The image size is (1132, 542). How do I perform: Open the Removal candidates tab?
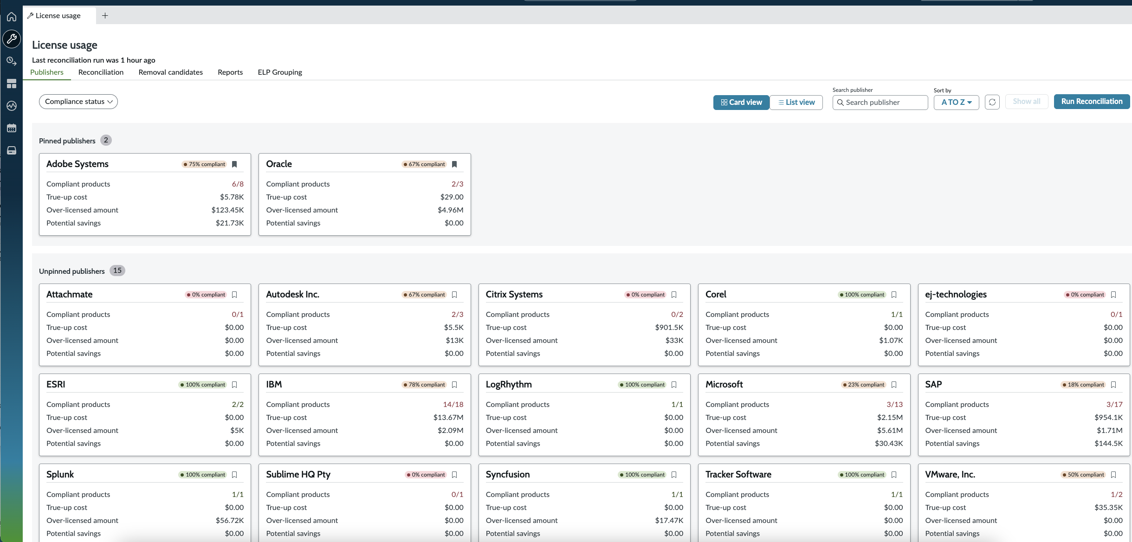[171, 72]
